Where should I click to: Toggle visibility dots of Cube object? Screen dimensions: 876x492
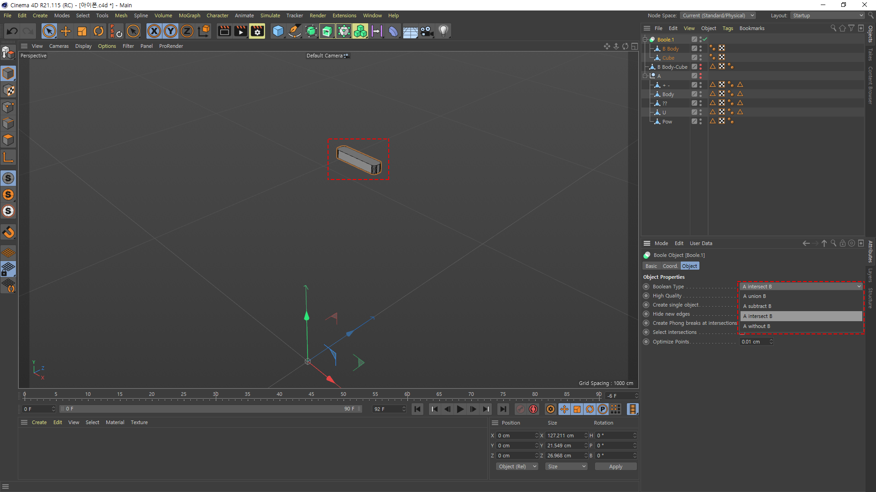click(x=701, y=58)
